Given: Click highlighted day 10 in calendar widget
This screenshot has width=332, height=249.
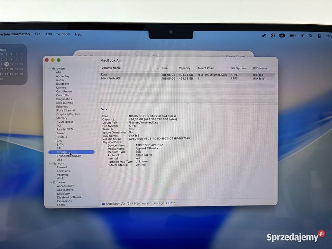Looking at the screenshot, I should point(7,64).
